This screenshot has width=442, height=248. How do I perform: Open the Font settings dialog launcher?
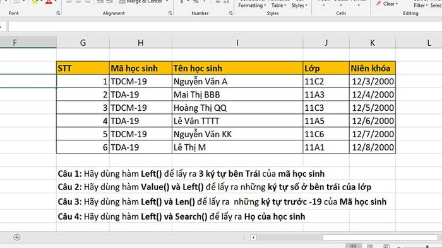click(58, 13)
